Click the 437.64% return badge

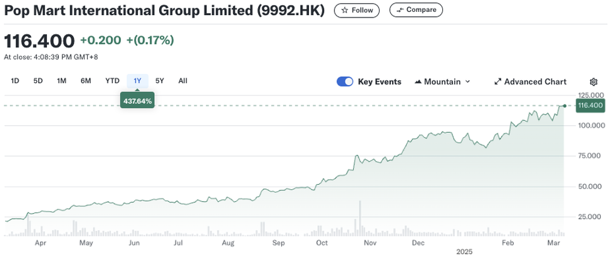pyautogui.click(x=137, y=100)
